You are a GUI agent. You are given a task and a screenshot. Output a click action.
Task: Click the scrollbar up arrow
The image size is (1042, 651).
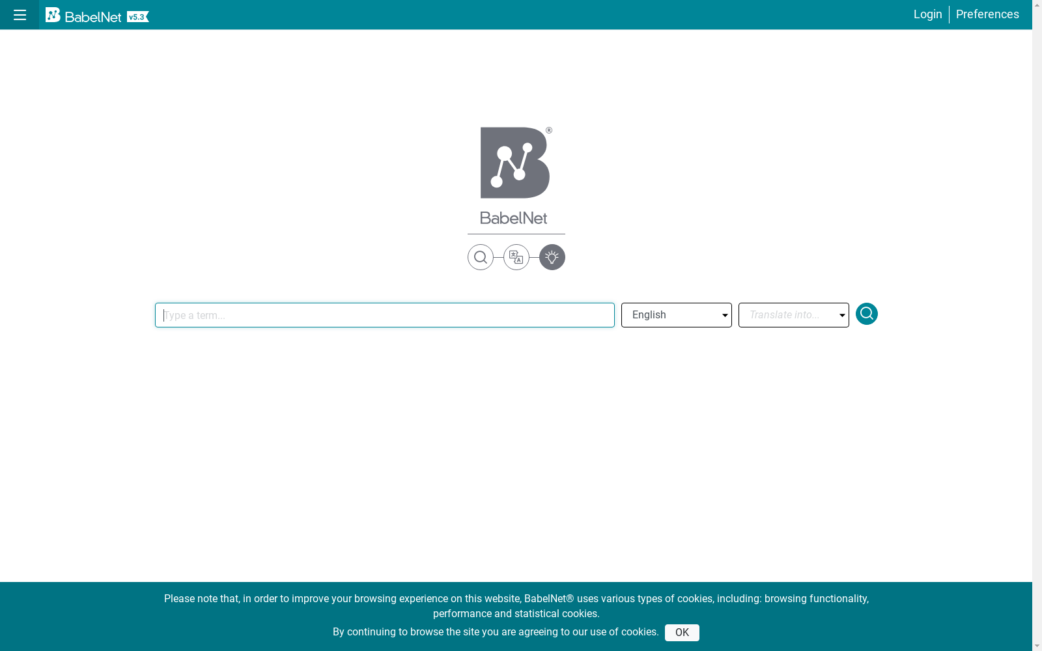tap(1037, 5)
